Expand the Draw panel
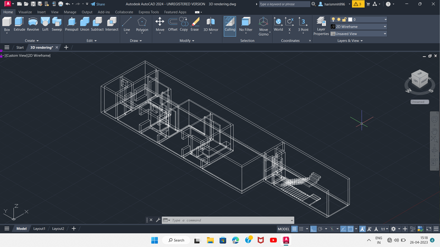 pyautogui.click(x=136, y=41)
